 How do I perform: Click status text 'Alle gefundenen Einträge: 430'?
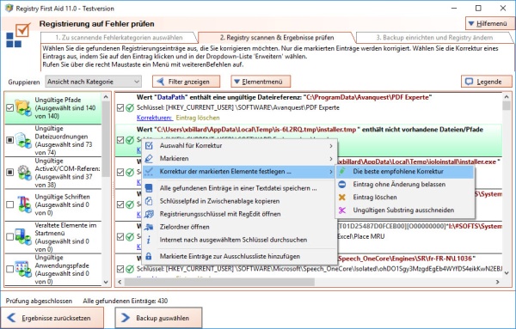[x=125, y=301]
